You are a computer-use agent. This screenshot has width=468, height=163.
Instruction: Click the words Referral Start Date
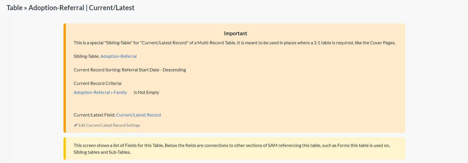coord(141,70)
